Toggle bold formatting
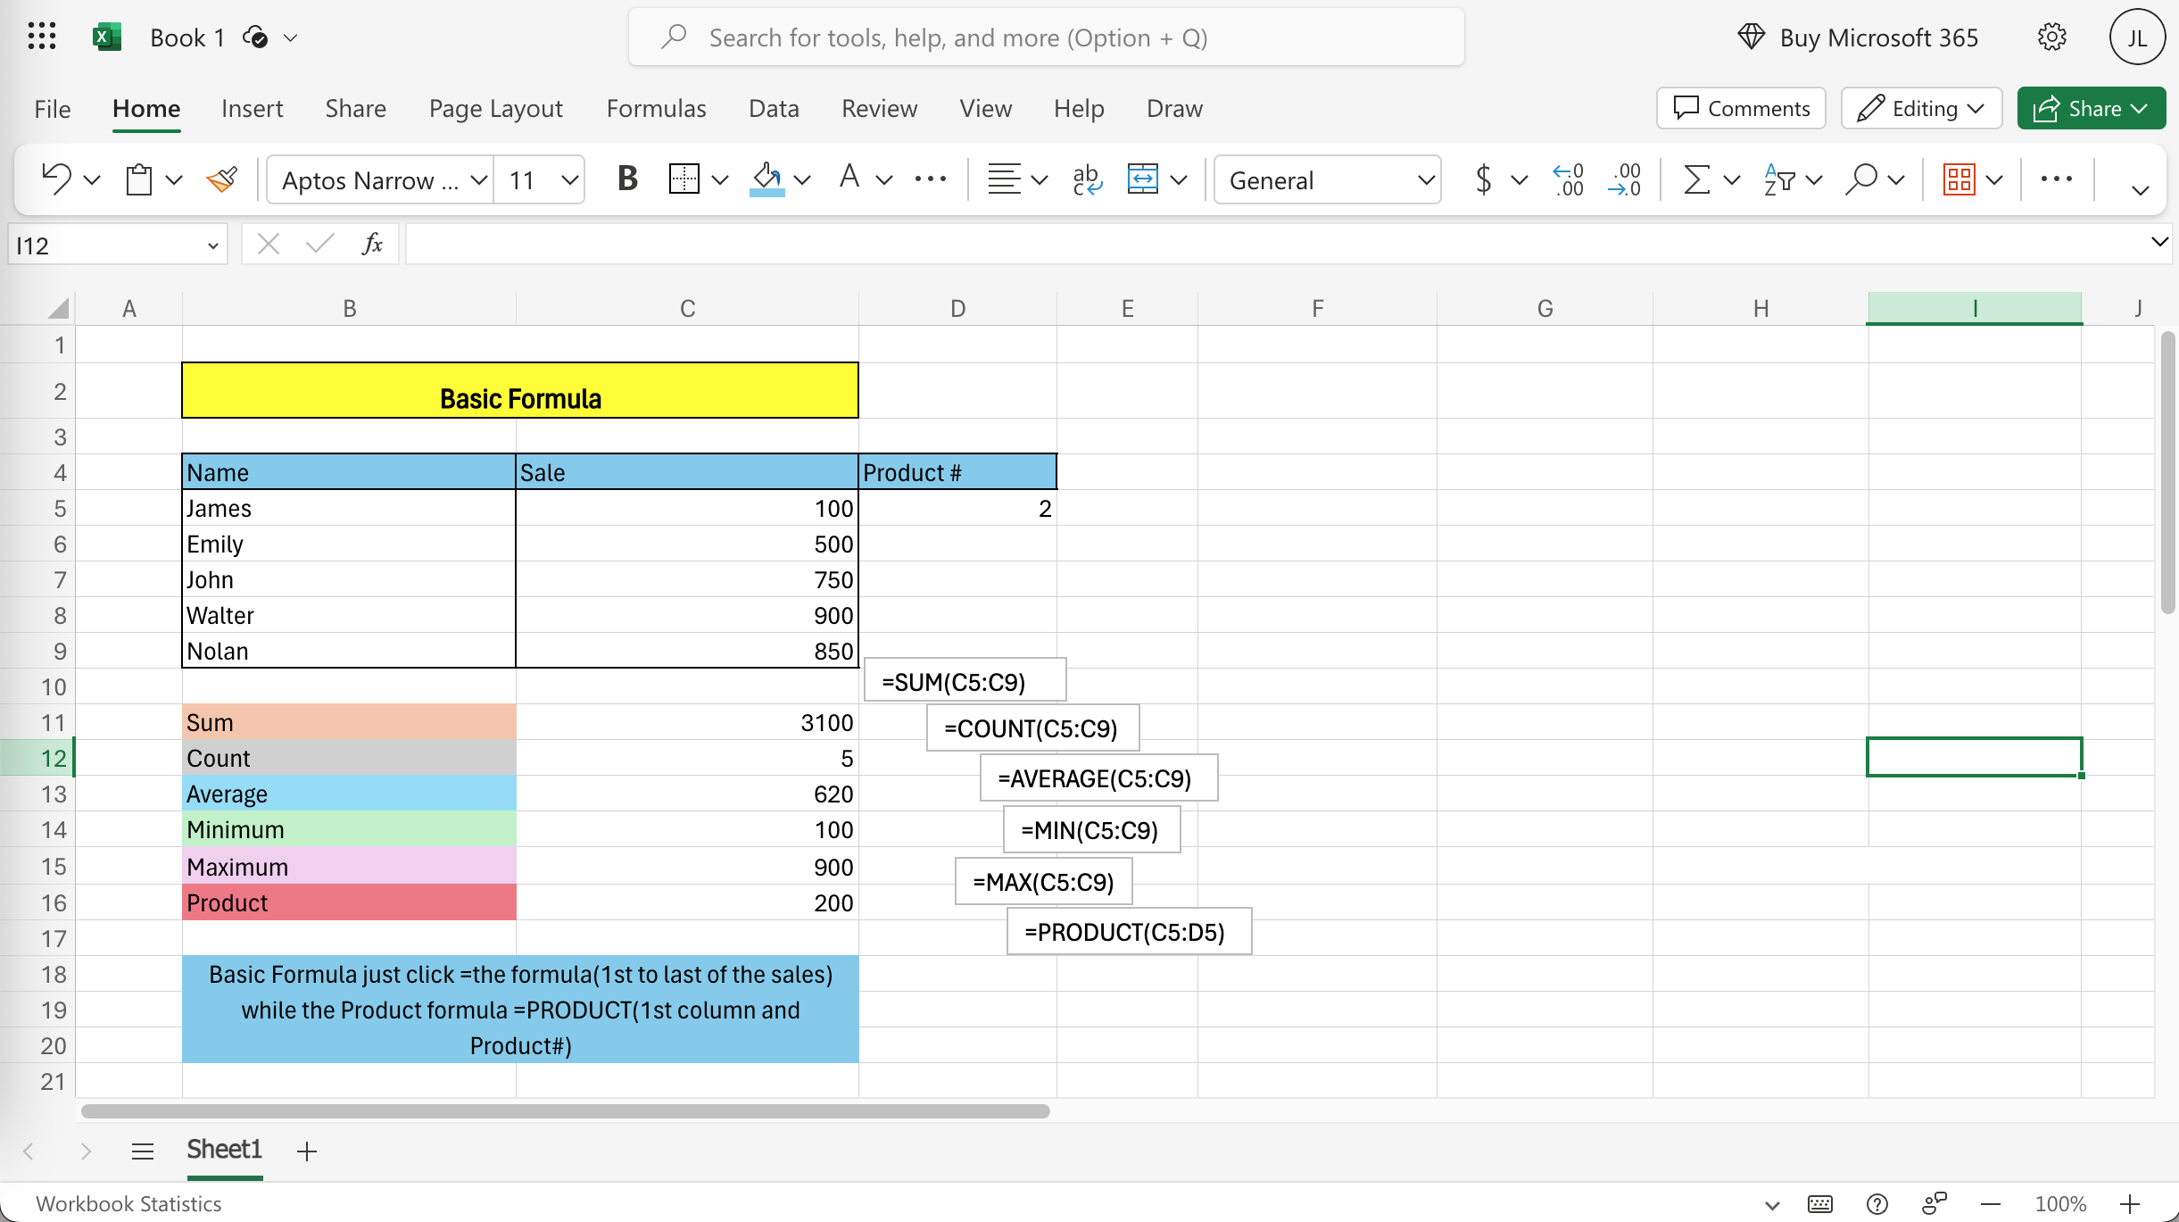This screenshot has width=2179, height=1222. click(627, 179)
